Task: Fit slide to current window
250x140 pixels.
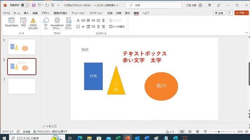Action: (246, 131)
